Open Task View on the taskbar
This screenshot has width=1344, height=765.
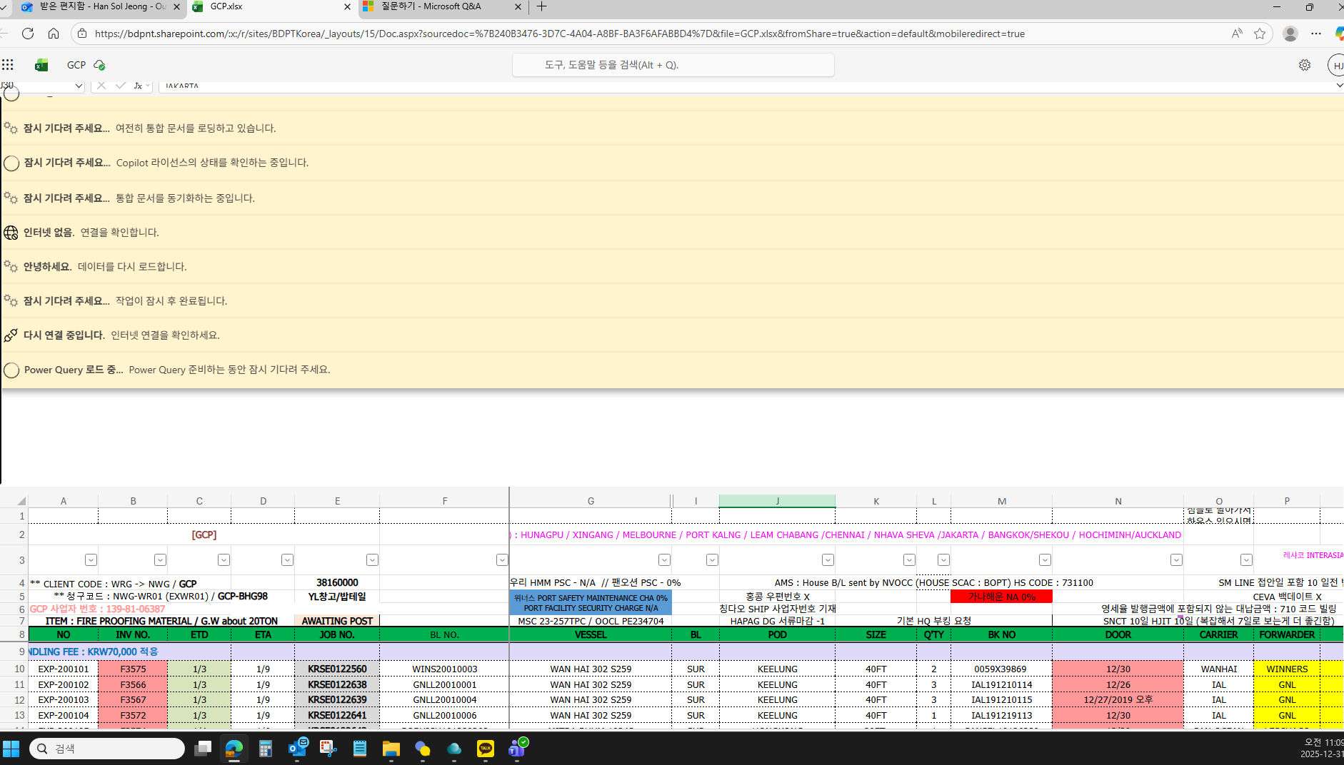click(203, 748)
